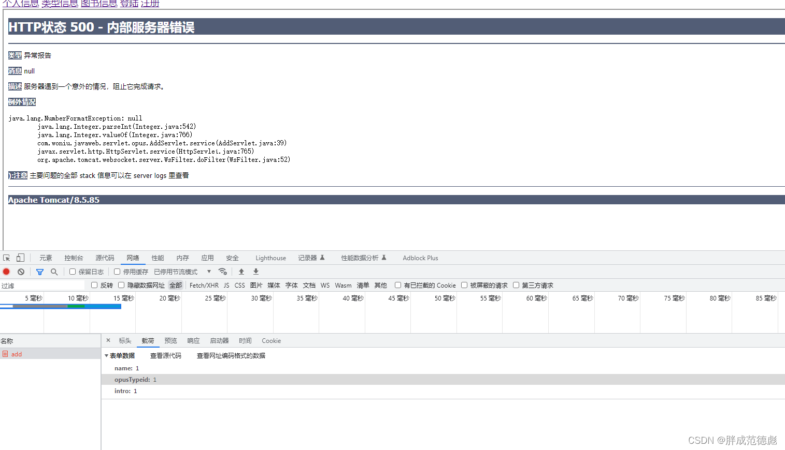785x450 pixels.
Task: Filter requests by WS
Action: tap(325, 285)
